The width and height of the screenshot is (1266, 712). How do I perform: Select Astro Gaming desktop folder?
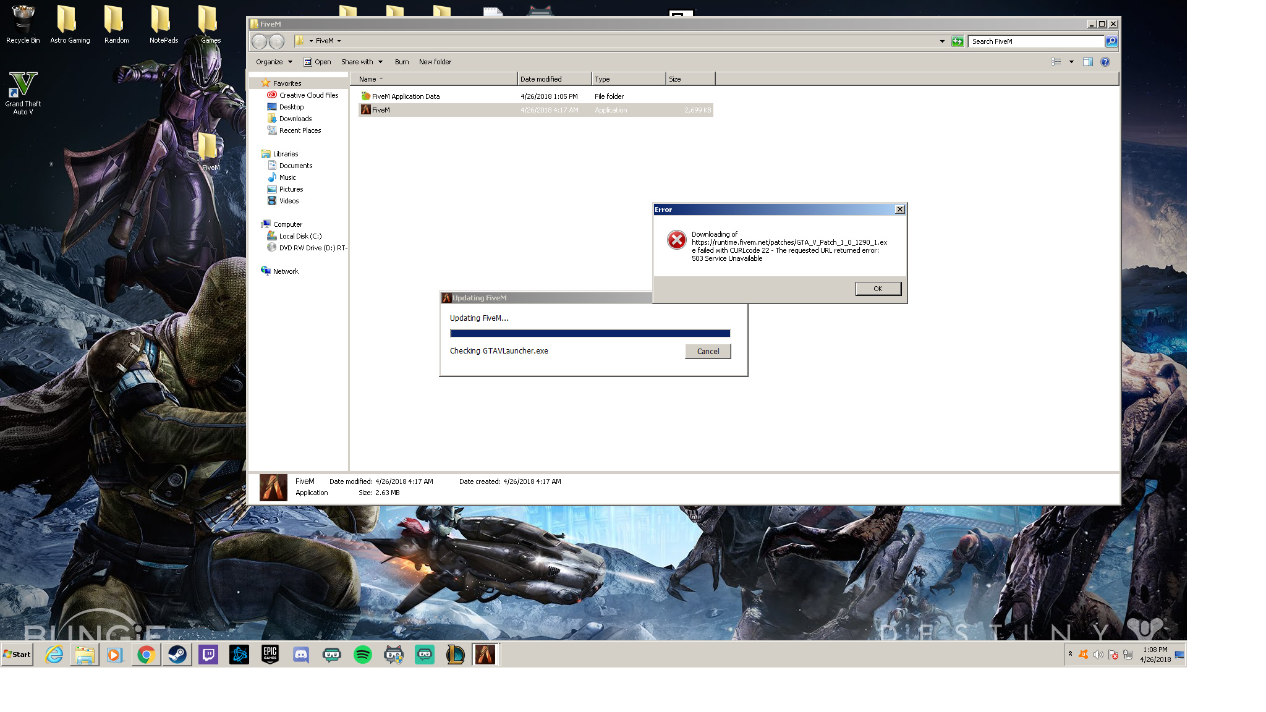coord(70,25)
